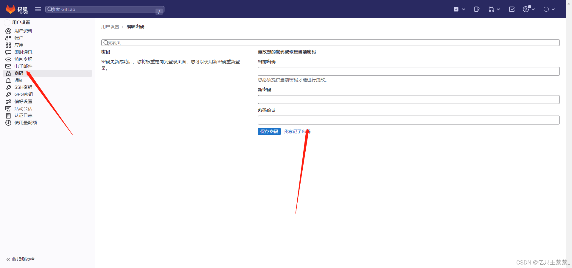
Task: Click the create new plus icon
Action: 456,9
